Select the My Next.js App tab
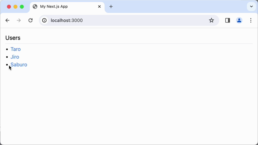This screenshot has width=258, height=145. [67, 7]
